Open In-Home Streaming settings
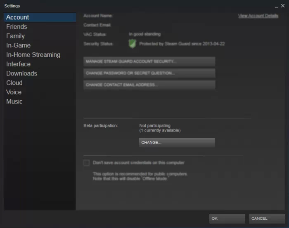The image size is (289, 228). [x=33, y=55]
